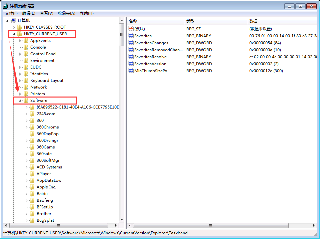Click the Baidu folder icon
The width and height of the screenshot is (320, 239).
click(x=32, y=193)
